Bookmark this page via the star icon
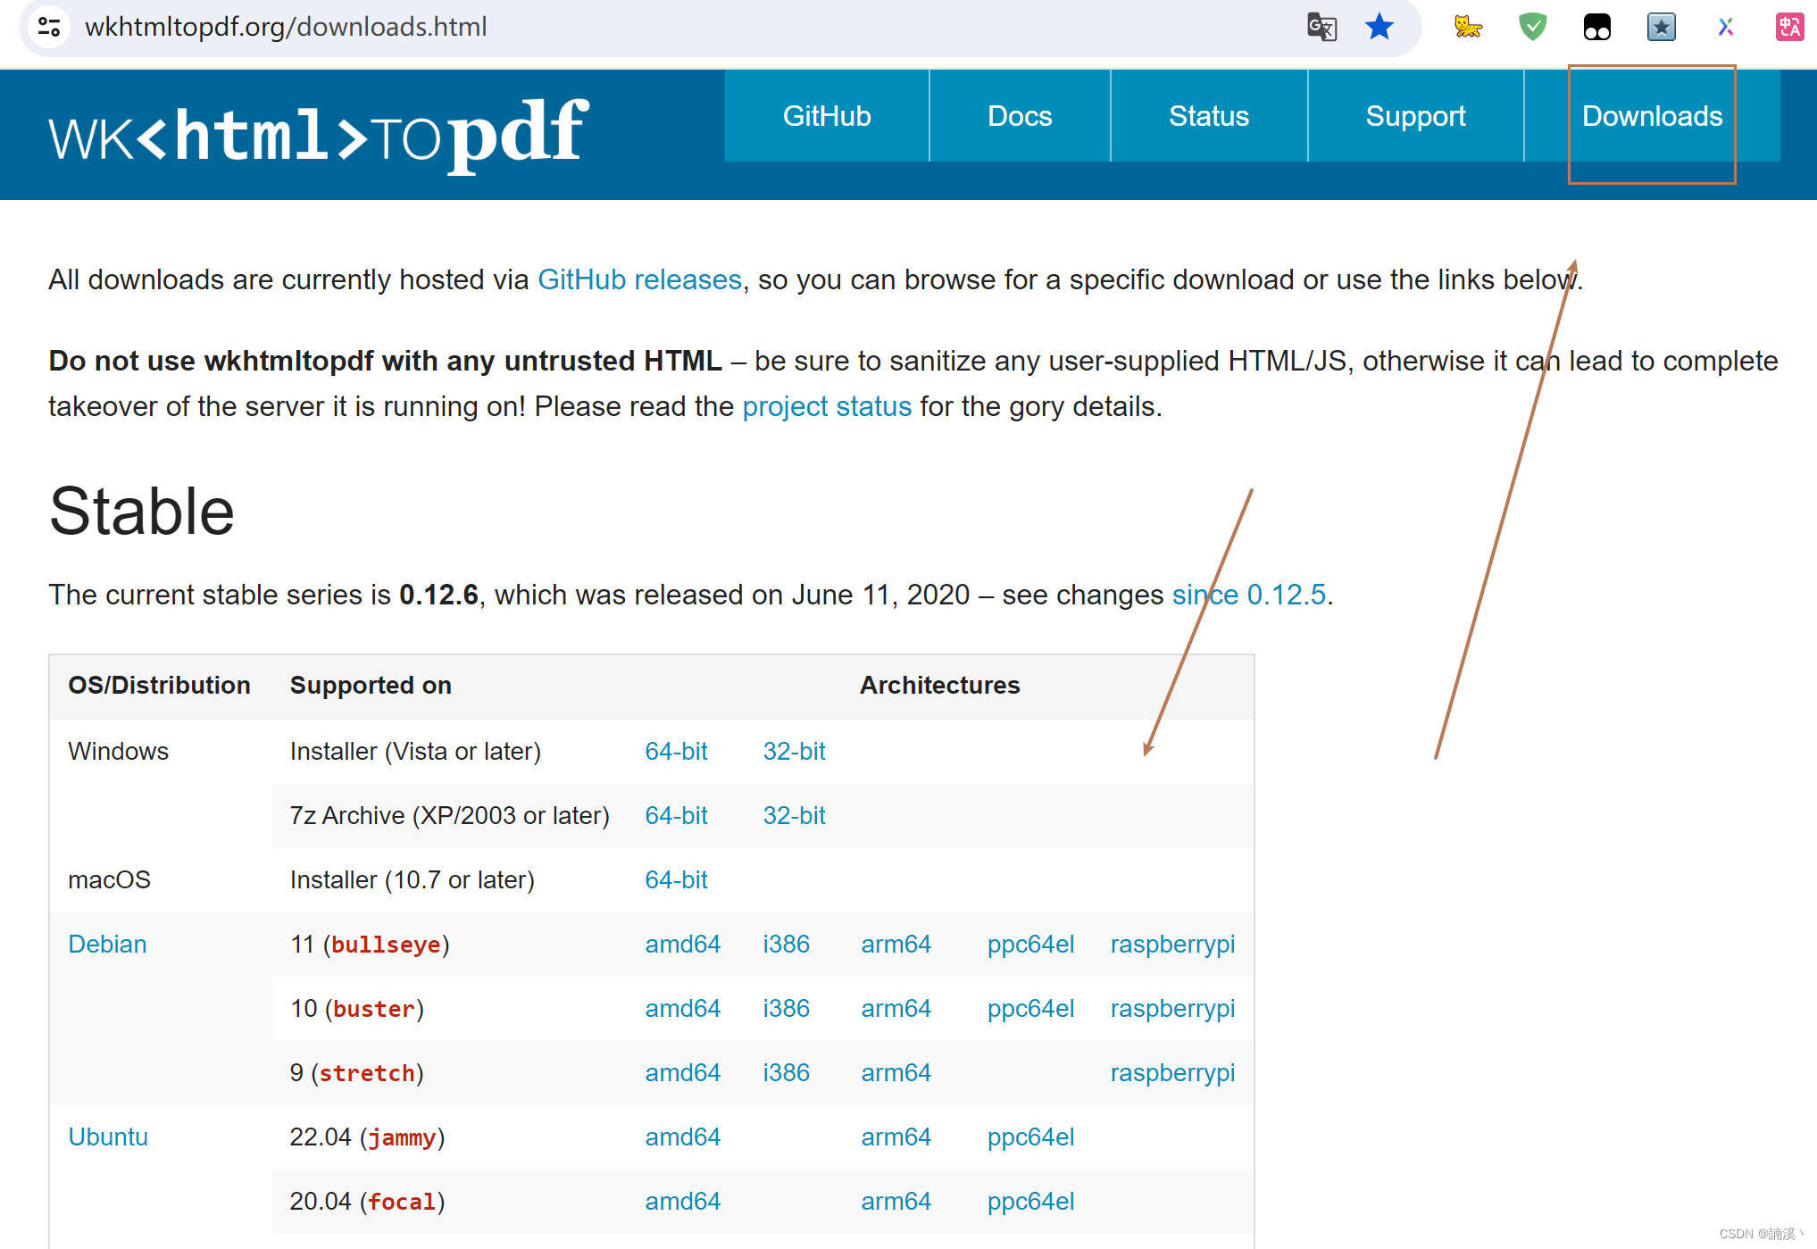The width and height of the screenshot is (1817, 1249). tap(1379, 27)
